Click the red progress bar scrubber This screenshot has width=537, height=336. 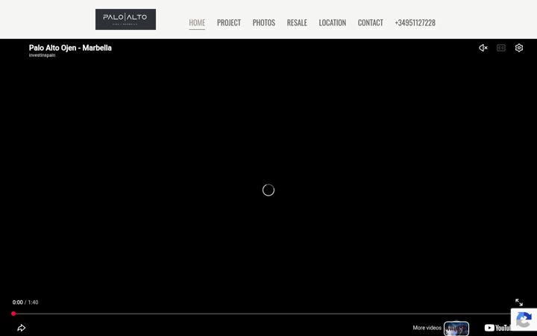click(13, 314)
